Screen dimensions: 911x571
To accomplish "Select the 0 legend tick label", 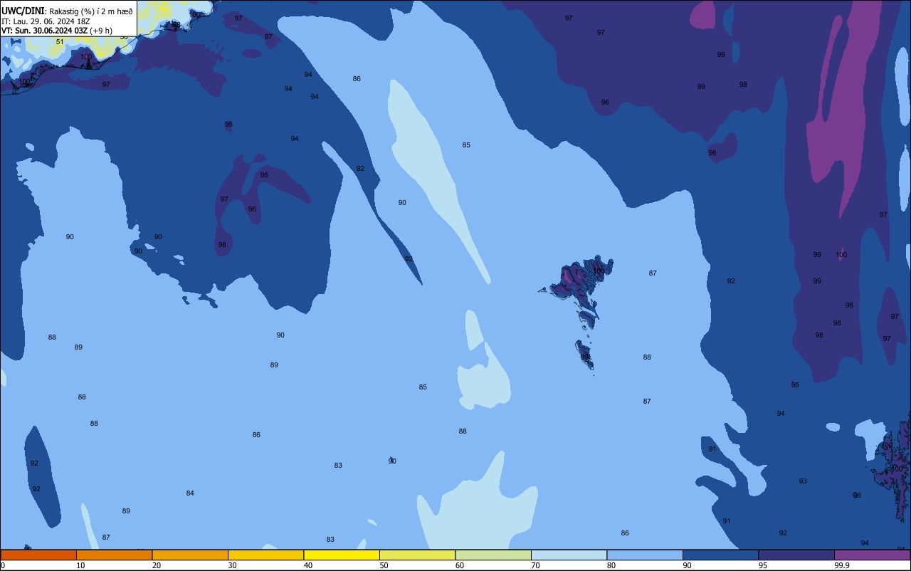I will [3, 565].
